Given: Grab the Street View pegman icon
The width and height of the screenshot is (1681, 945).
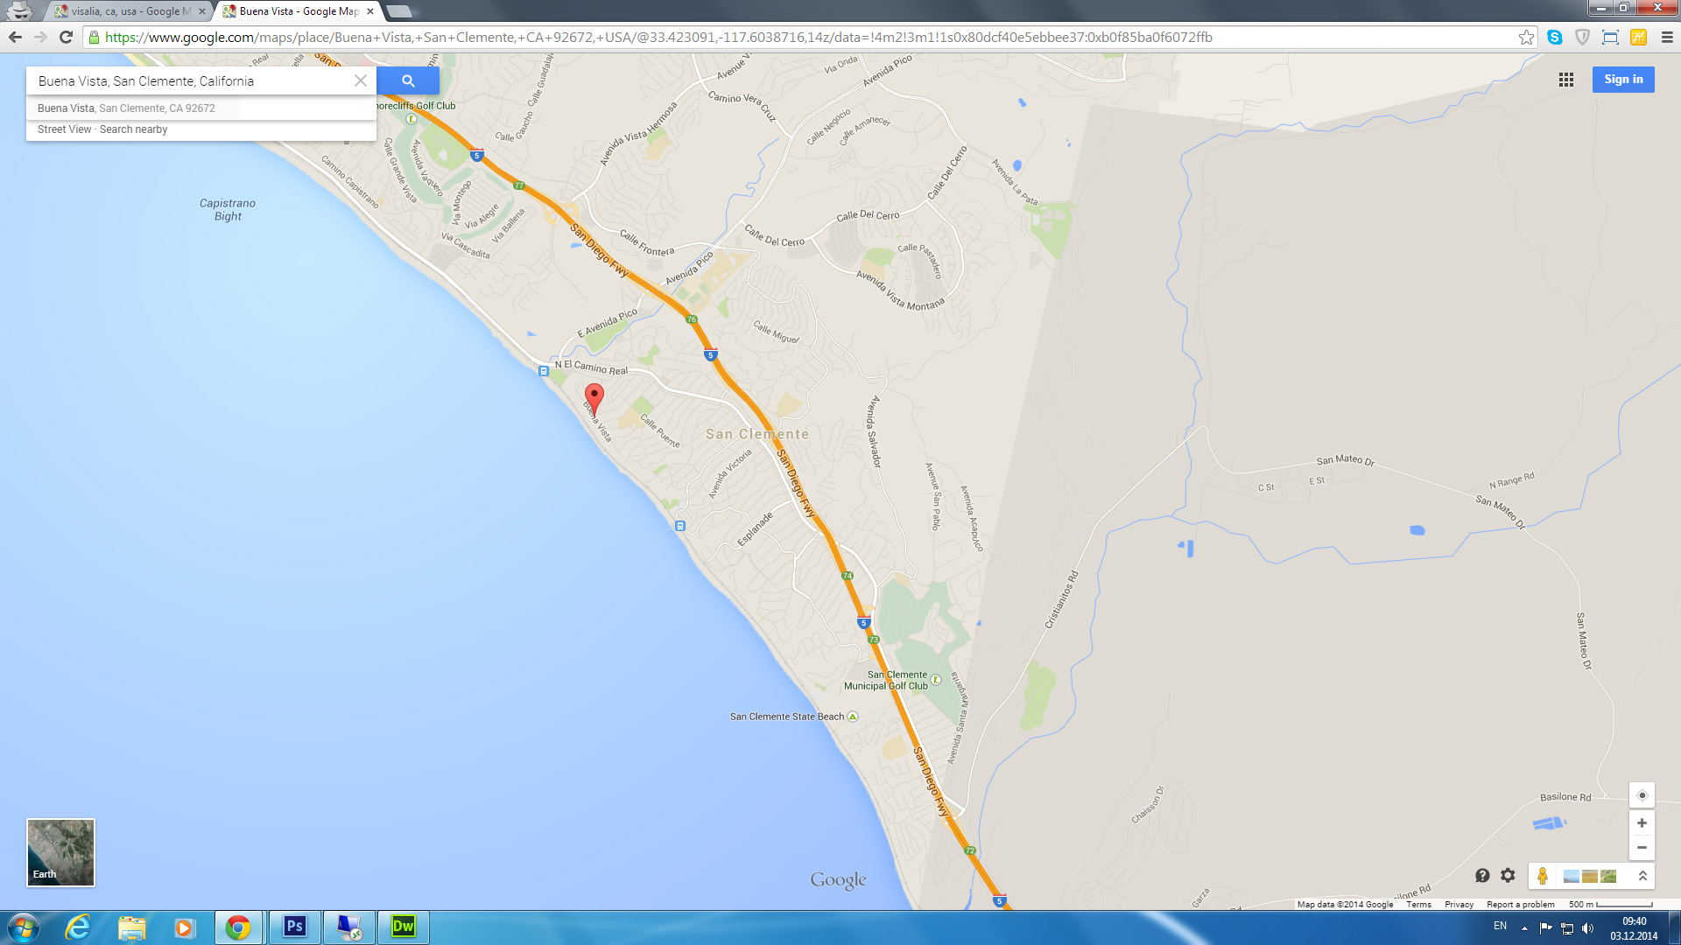Looking at the screenshot, I should 1543,876.
